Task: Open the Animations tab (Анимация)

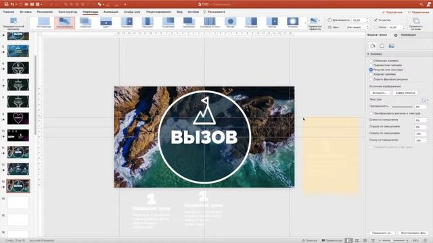Action: click(x=111, y=12)
